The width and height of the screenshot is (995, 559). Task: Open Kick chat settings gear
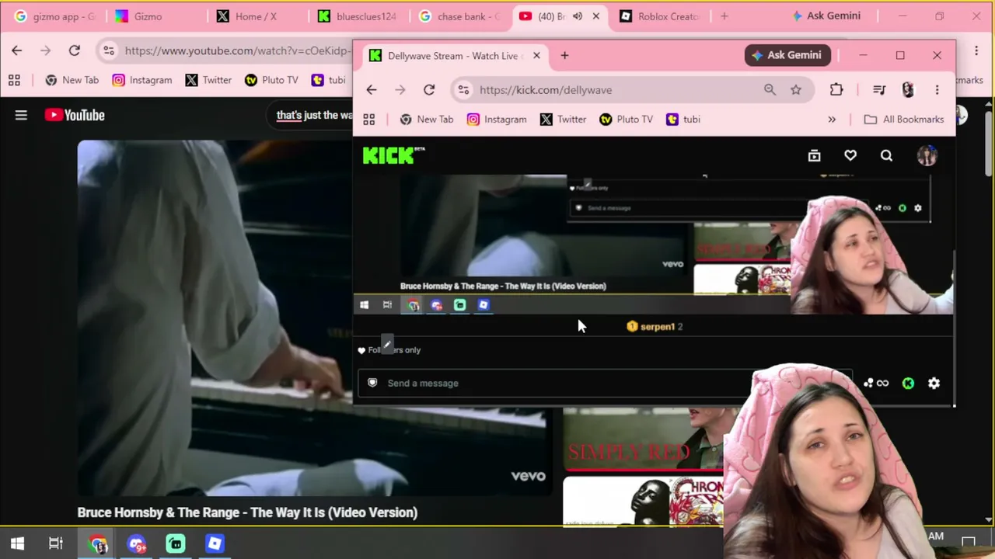click(x=934, y=383)
